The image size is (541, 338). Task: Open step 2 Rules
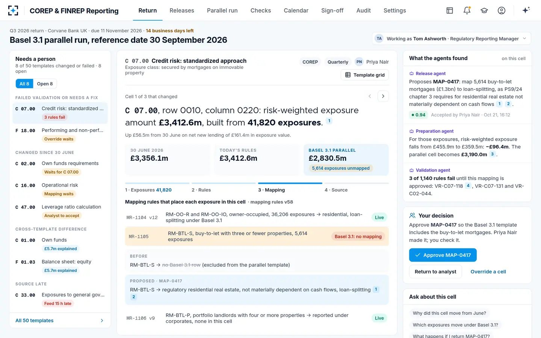click(x=224, y=188)
